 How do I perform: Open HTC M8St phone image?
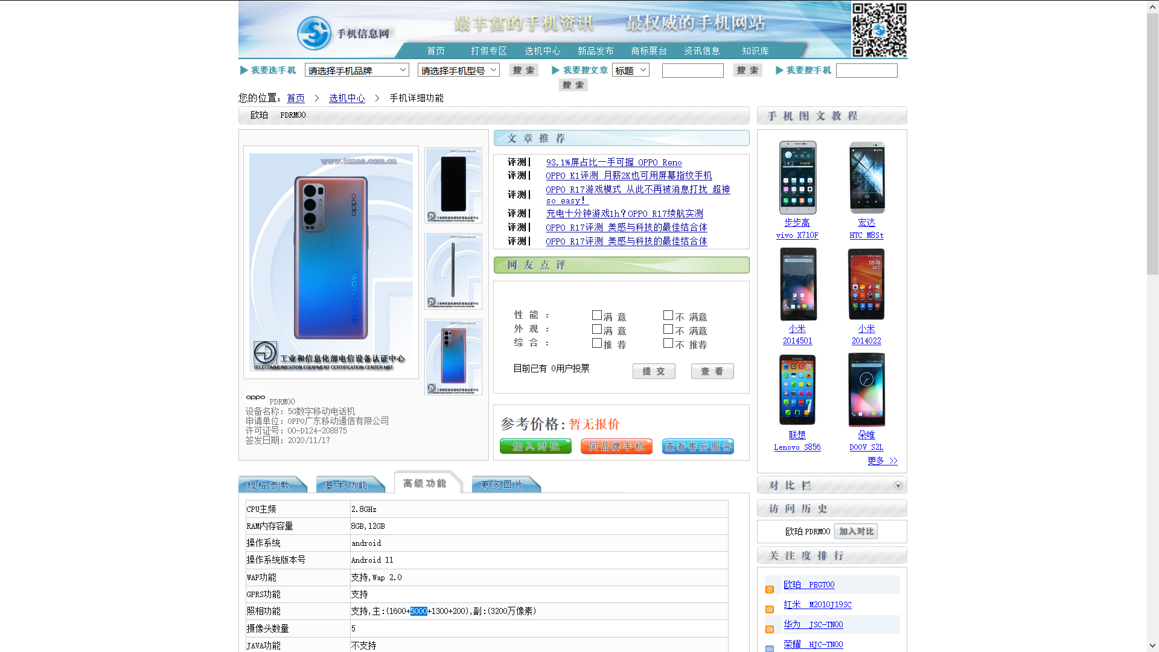click(867, 177)
